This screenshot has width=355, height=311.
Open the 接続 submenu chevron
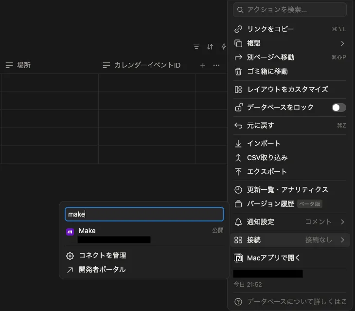[x=342, y=240]
